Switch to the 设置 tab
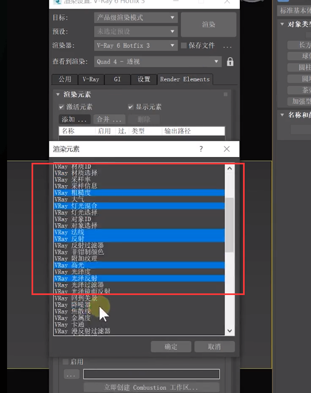 pyautogui.click(x=144, y=79)
